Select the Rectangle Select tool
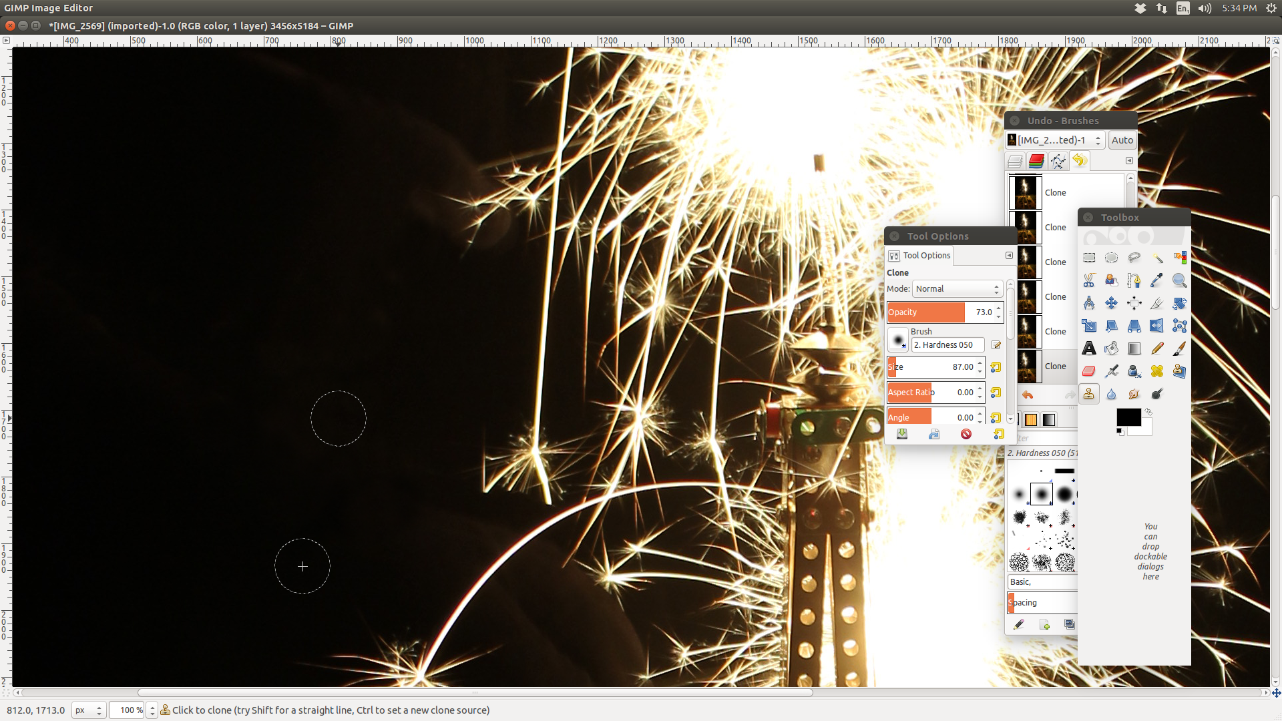The width and height of the screenshot is (1282, 721). [1089, 258]
